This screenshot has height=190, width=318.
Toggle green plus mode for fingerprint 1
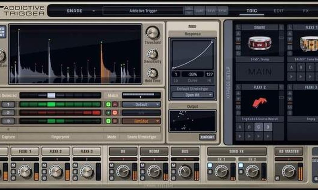point(108,104)
